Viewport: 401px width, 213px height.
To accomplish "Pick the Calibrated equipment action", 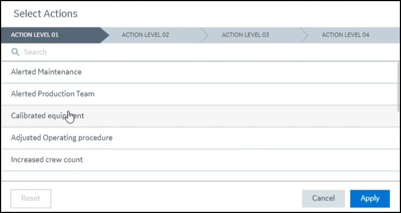I will pos(200,116).
